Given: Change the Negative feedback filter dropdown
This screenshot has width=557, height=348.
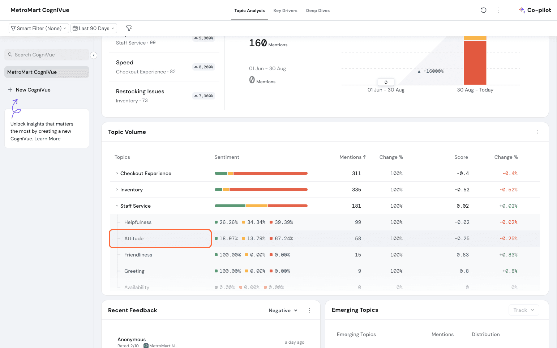Looking at the screenshot, I should (283, 310).
